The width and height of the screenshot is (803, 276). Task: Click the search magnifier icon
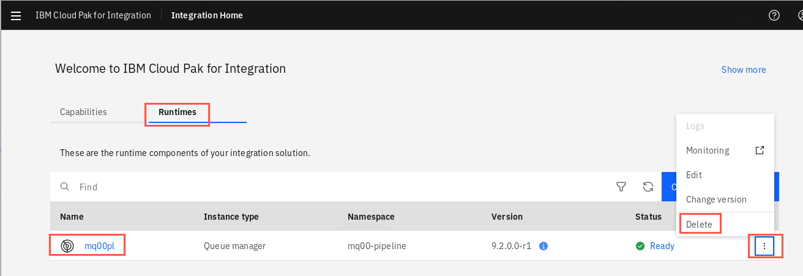65,187
